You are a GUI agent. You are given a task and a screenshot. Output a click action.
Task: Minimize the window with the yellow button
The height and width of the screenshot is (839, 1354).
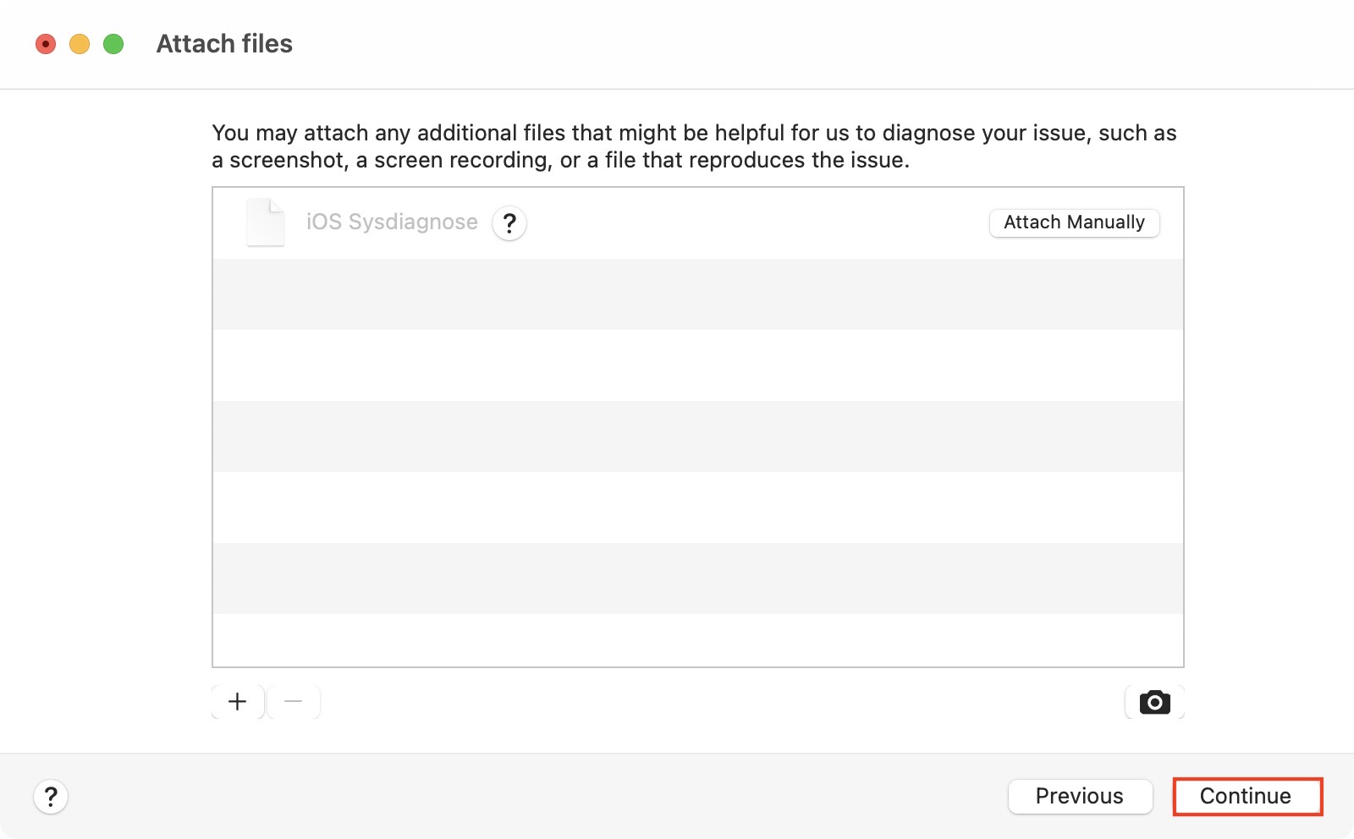(80, 44)
